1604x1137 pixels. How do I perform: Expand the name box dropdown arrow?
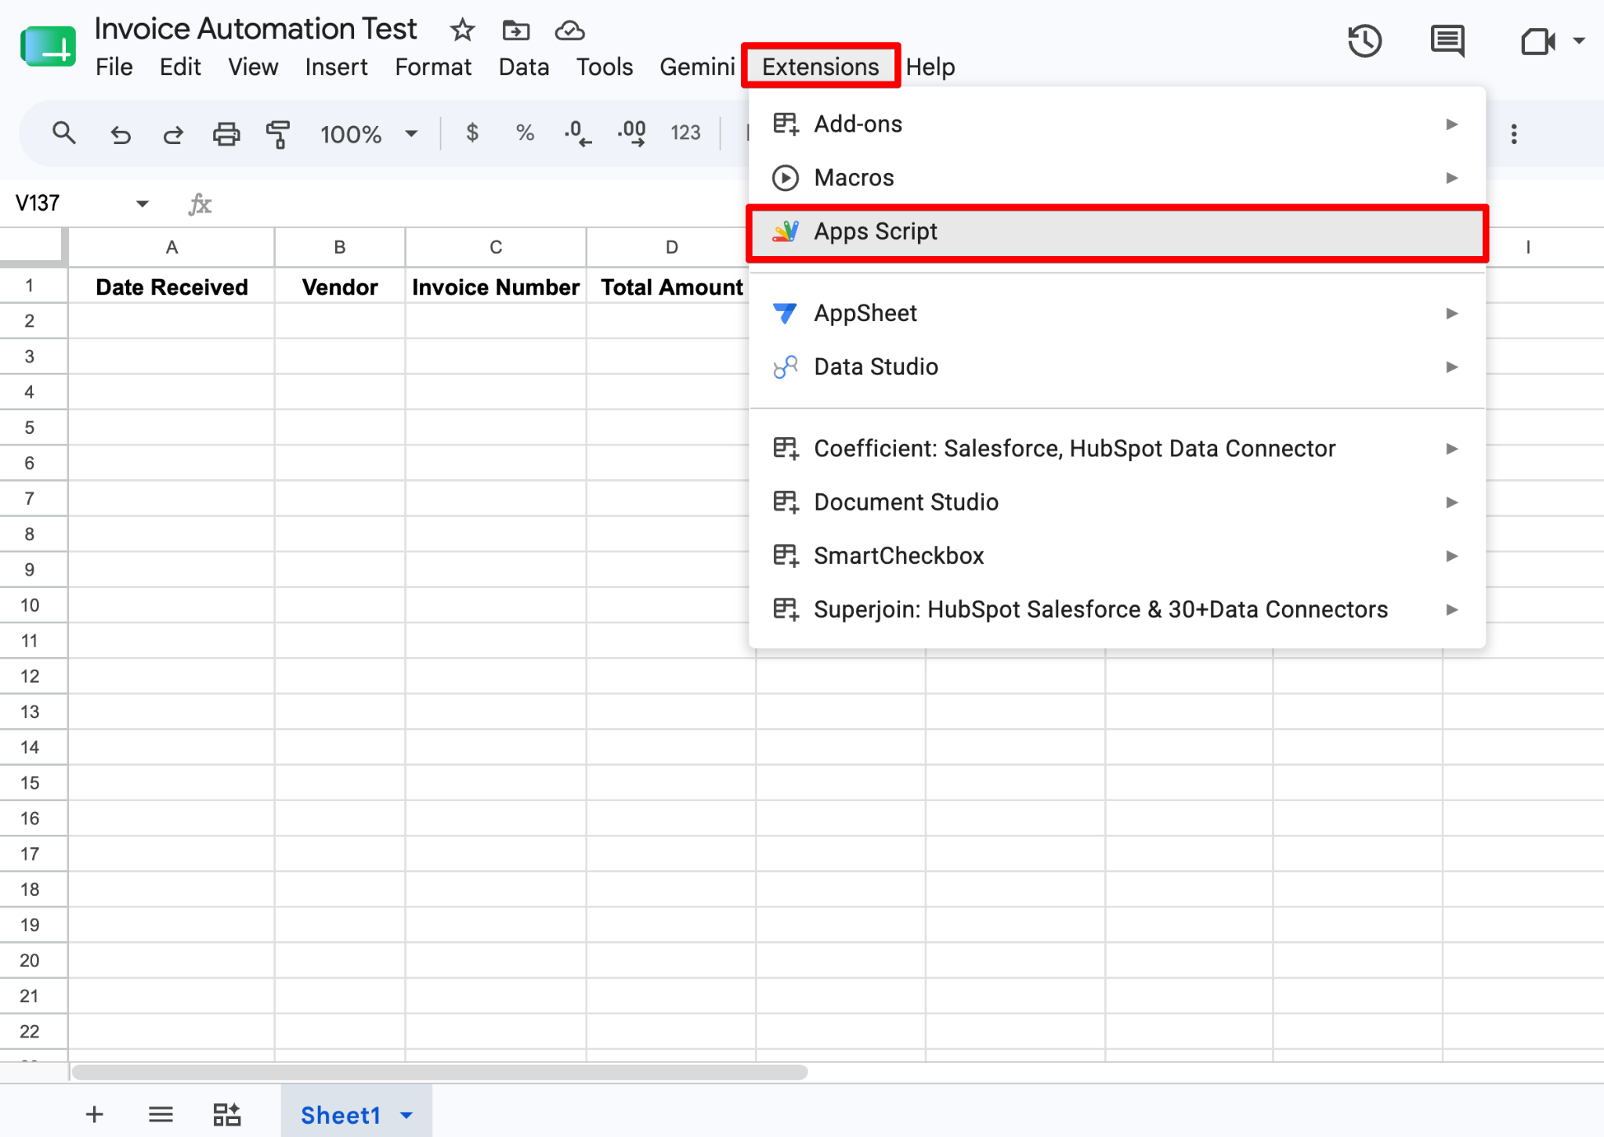pos(142,204)
